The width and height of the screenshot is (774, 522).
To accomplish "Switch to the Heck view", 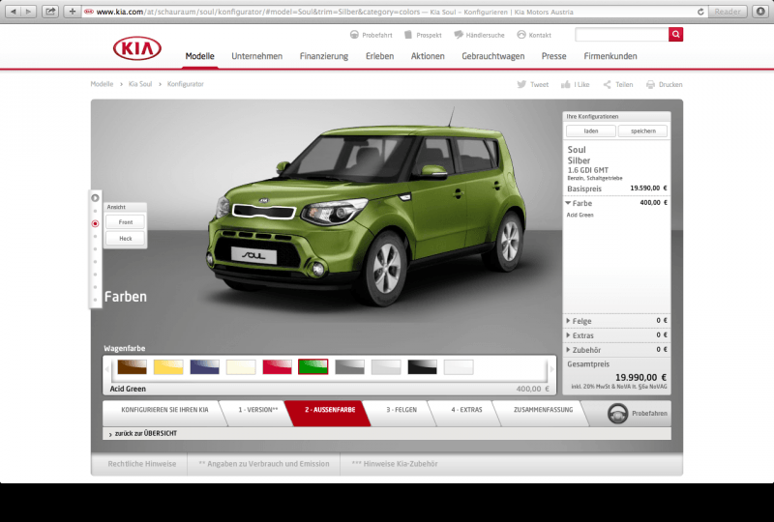I will click(126, 239).
